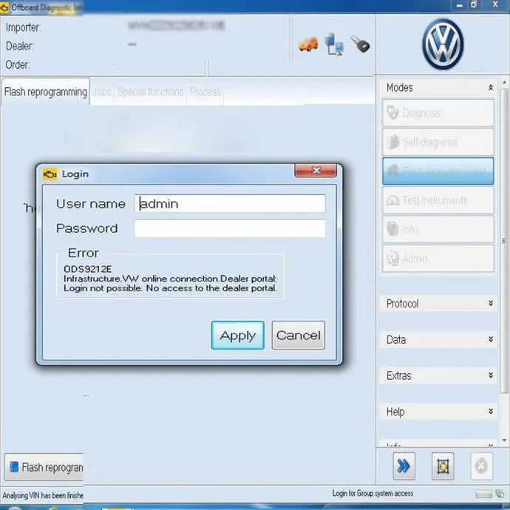The height and width of the screenshot is (510, 510).
Task: Click the Importer label
Action: pos(23,27)
